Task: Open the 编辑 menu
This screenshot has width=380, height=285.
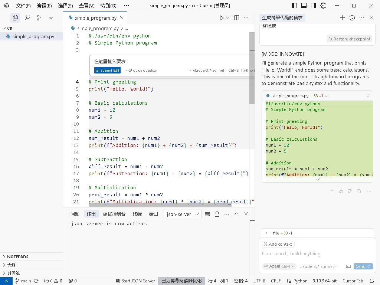Action: 44,6
